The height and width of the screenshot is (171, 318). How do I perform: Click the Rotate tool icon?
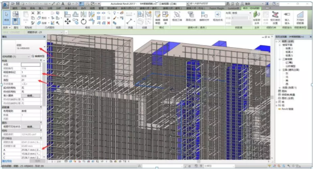point(84,22)
